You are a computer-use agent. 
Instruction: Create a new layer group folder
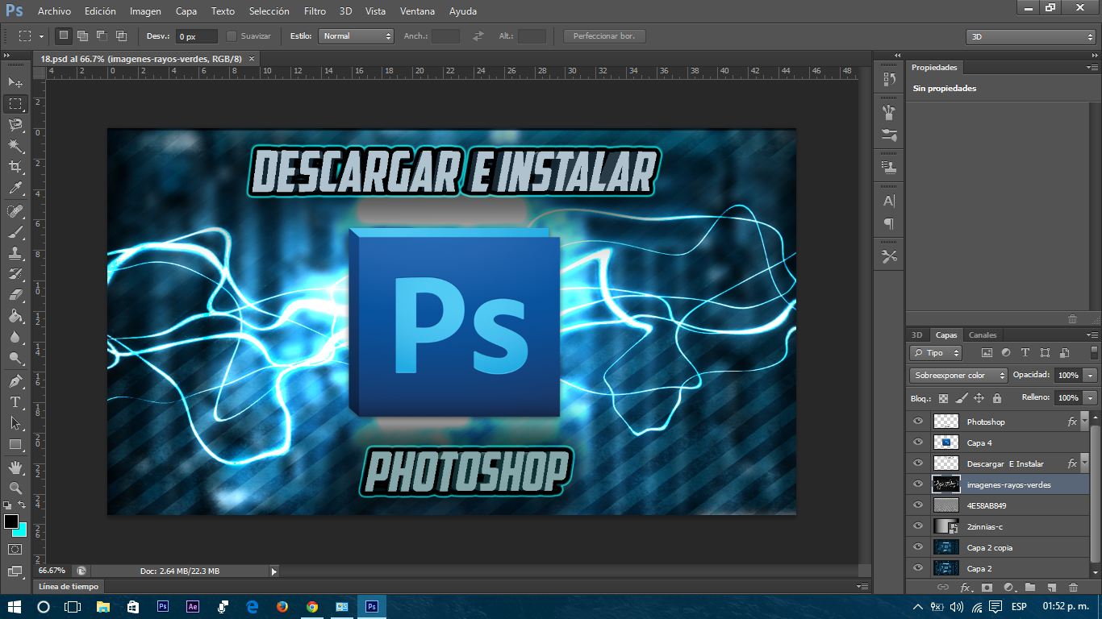pos(1029,588)
